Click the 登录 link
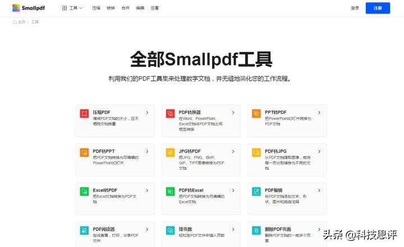 (x=355, y=8)
